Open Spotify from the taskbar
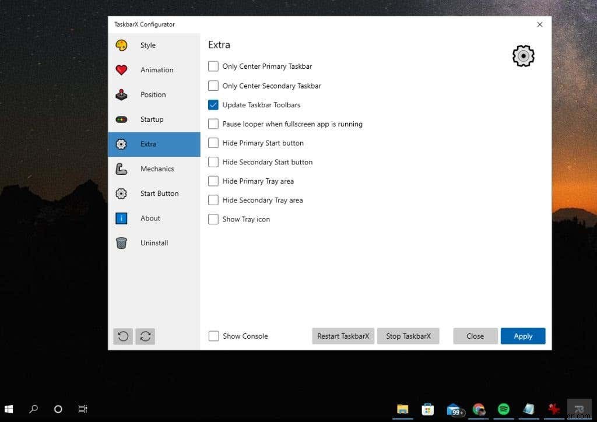This screenshot has height=422, width=597. click(x=504, y=409)
